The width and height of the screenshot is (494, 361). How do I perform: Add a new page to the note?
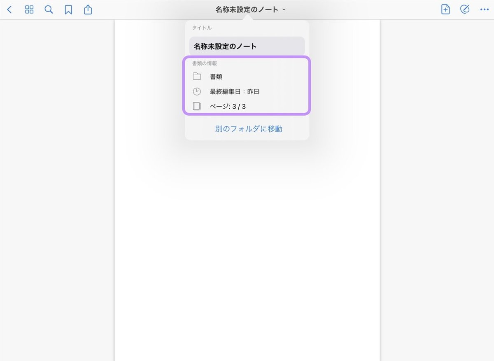[x=445, y=9]
